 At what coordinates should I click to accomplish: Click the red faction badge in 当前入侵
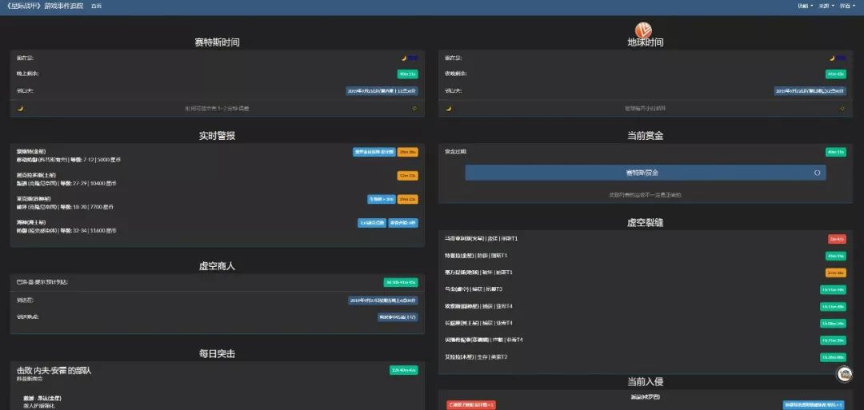[x=471, y=405]
